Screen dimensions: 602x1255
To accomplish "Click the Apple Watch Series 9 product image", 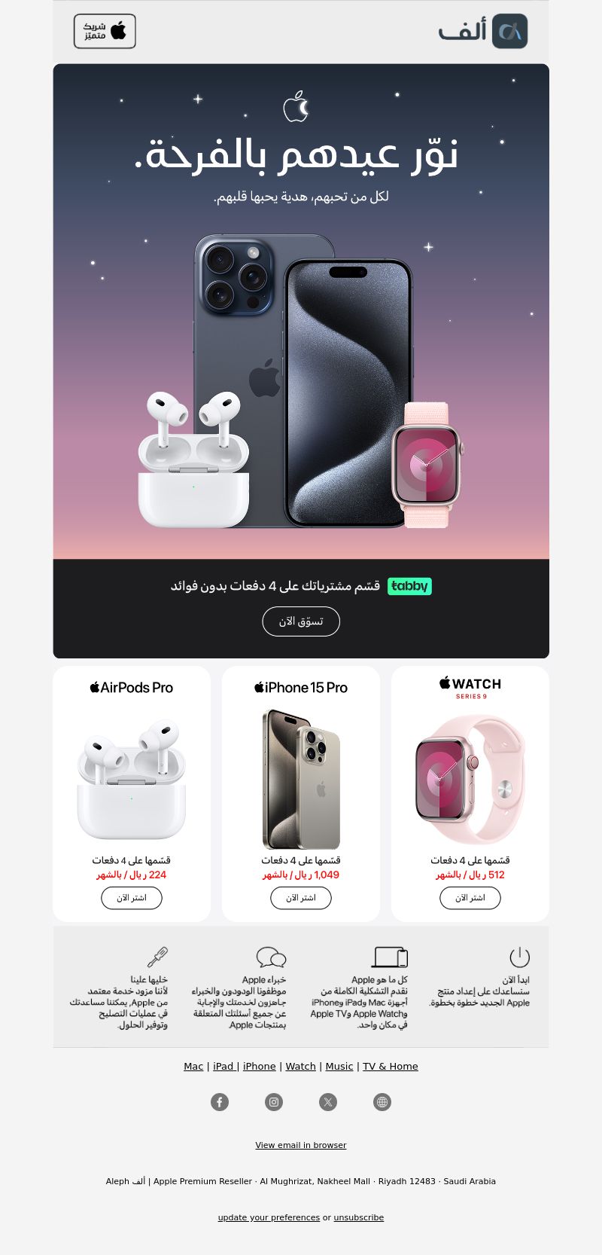I will coord(470,779).
